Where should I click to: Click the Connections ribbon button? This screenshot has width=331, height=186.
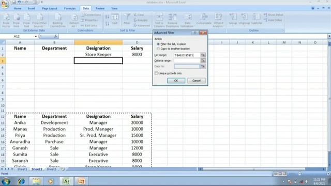pyautogui.click(x=91, y=15)
